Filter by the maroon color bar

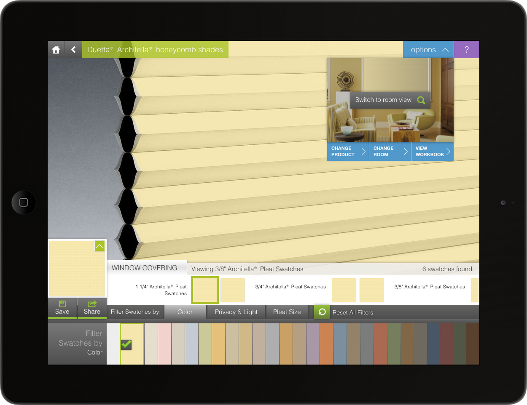tap(447, 344)
